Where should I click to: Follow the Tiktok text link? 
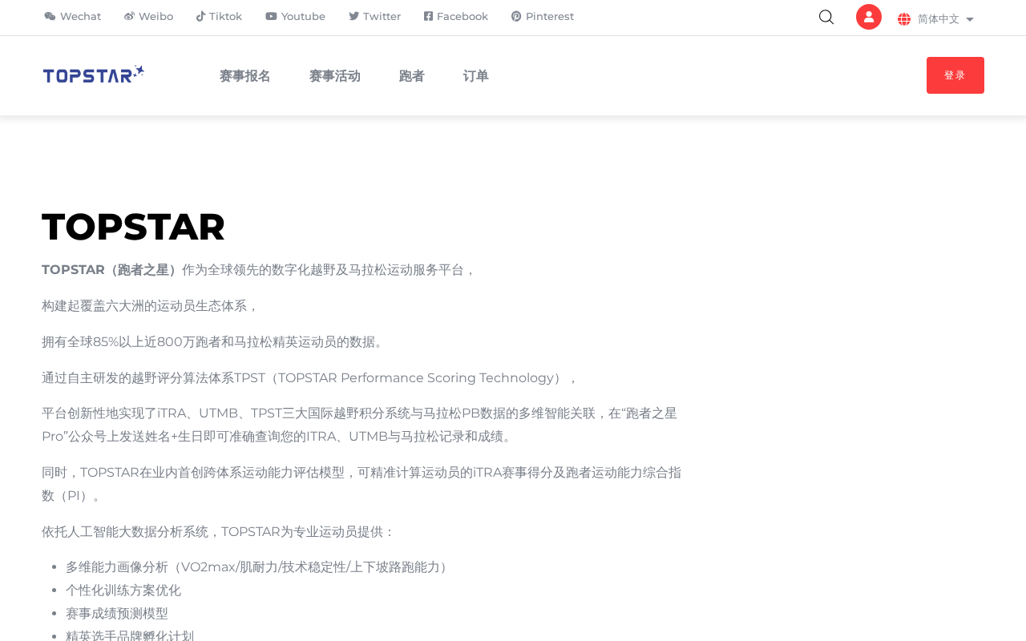(226, 17)
